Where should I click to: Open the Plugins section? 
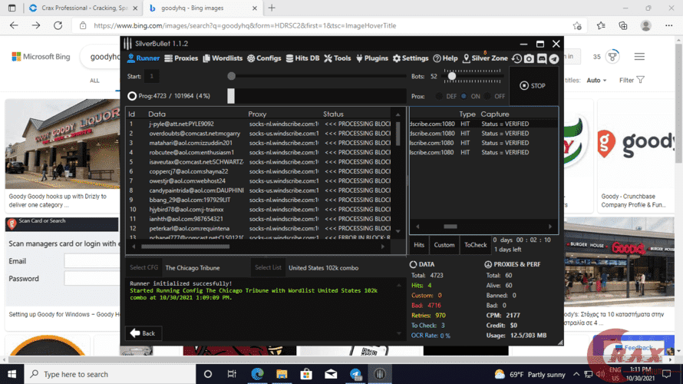coord(372,58)
